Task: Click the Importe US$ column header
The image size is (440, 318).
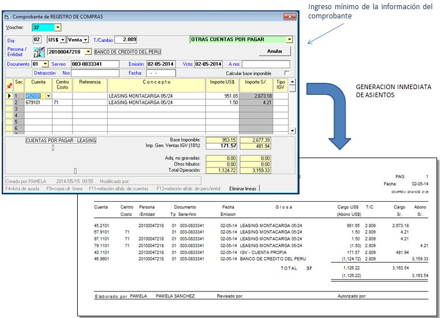Action: click(222, 85)
